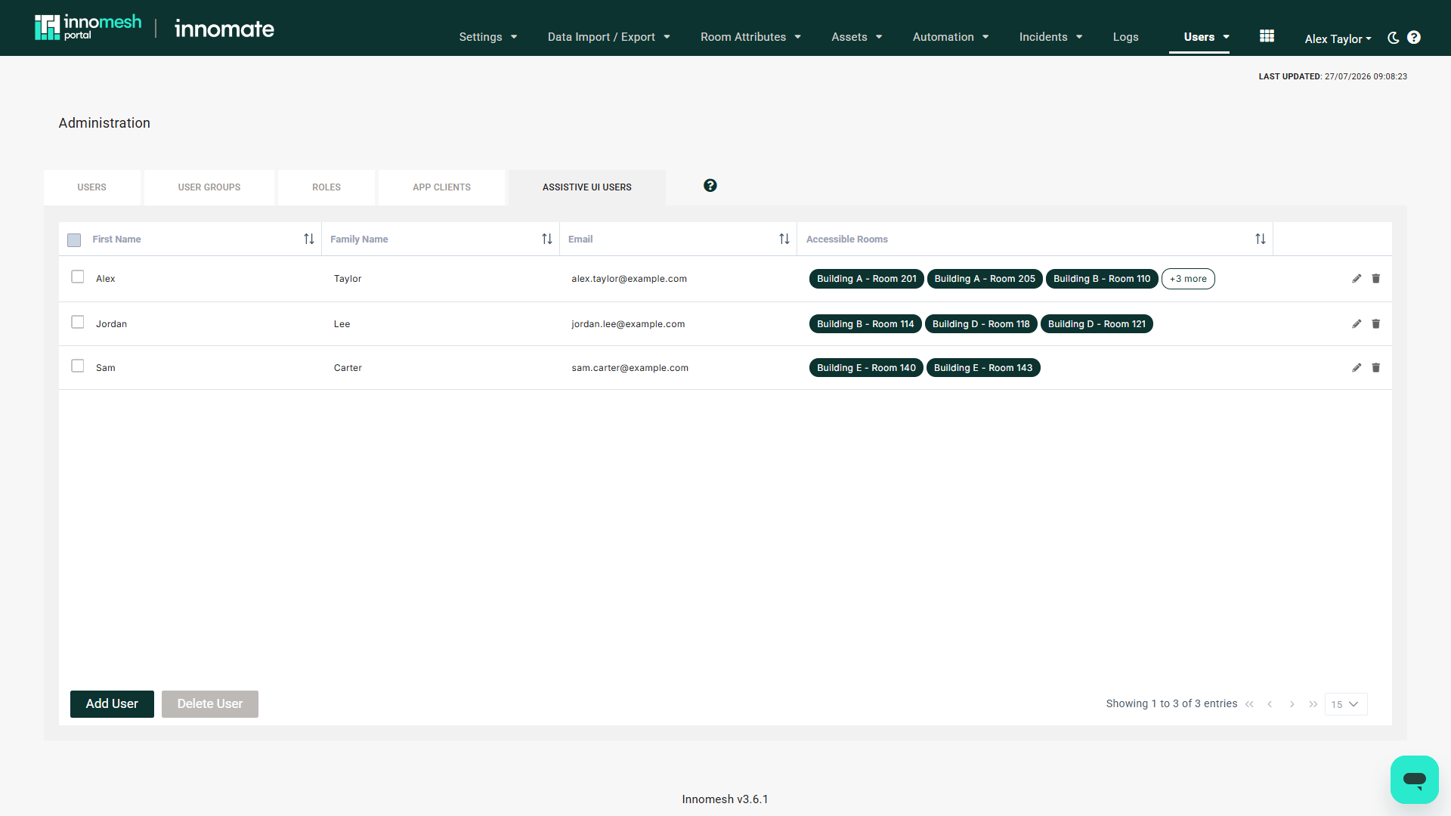Delete Alex Taylor's row using the trash icon
The image size is (1451, 816).
(1376, 279)
